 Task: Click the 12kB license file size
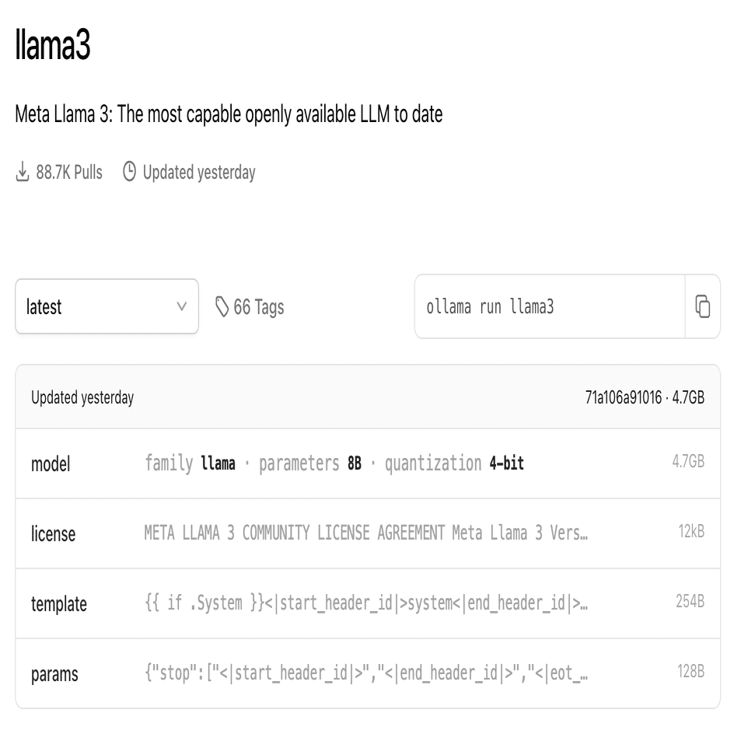(690, 533)
